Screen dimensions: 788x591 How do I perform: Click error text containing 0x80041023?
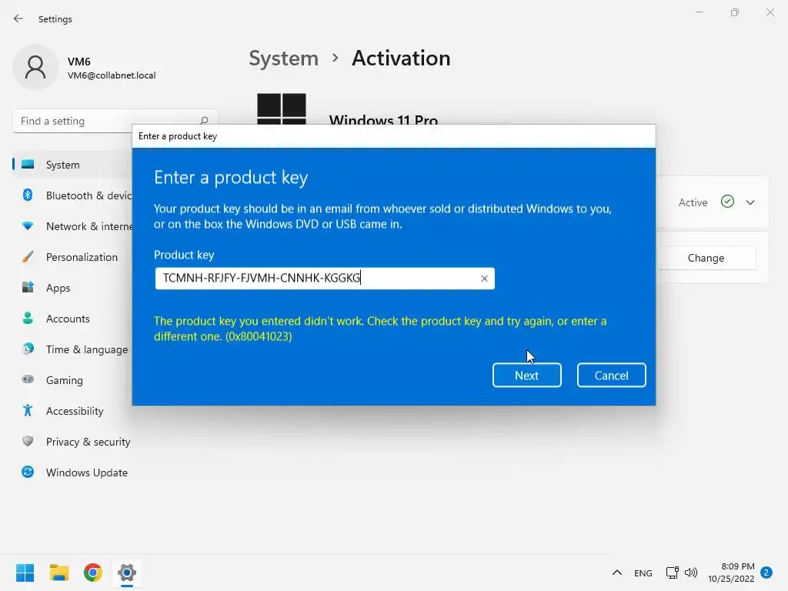pos(380,329)
